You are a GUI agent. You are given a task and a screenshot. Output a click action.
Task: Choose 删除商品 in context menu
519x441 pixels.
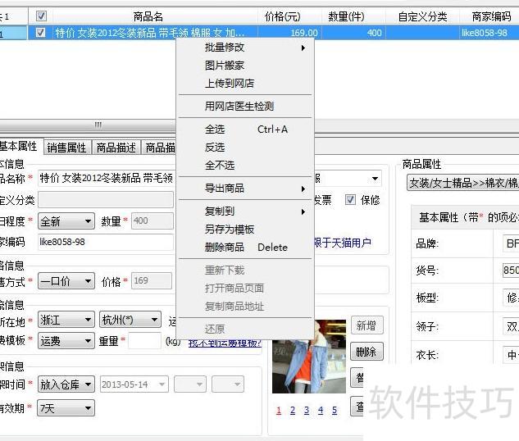click(225, 248)
